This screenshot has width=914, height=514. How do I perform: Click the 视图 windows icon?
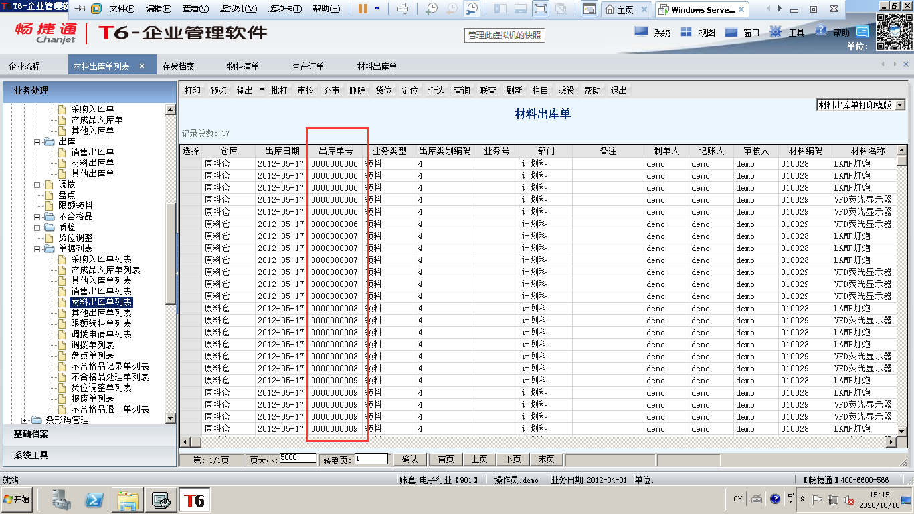(686, 32)
